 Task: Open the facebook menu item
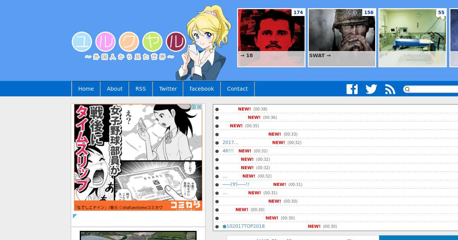tap(202, 89)
